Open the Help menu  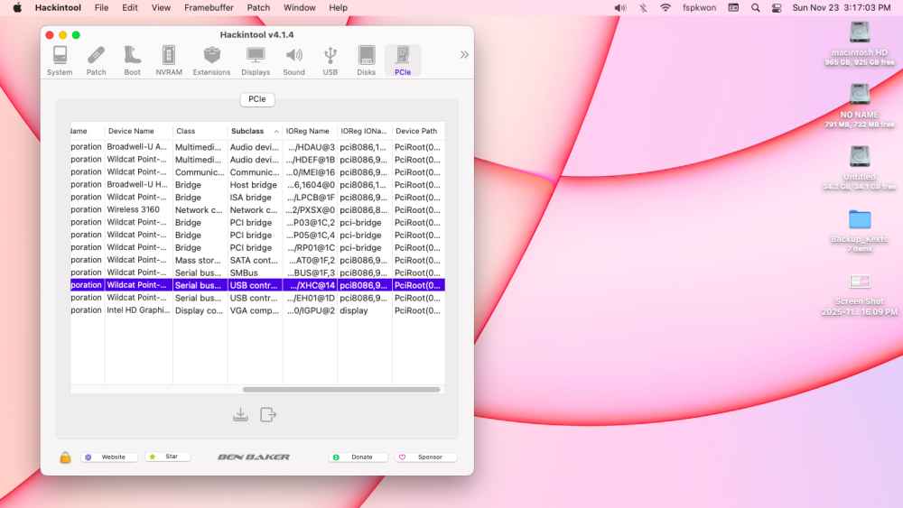click(338, 7)
